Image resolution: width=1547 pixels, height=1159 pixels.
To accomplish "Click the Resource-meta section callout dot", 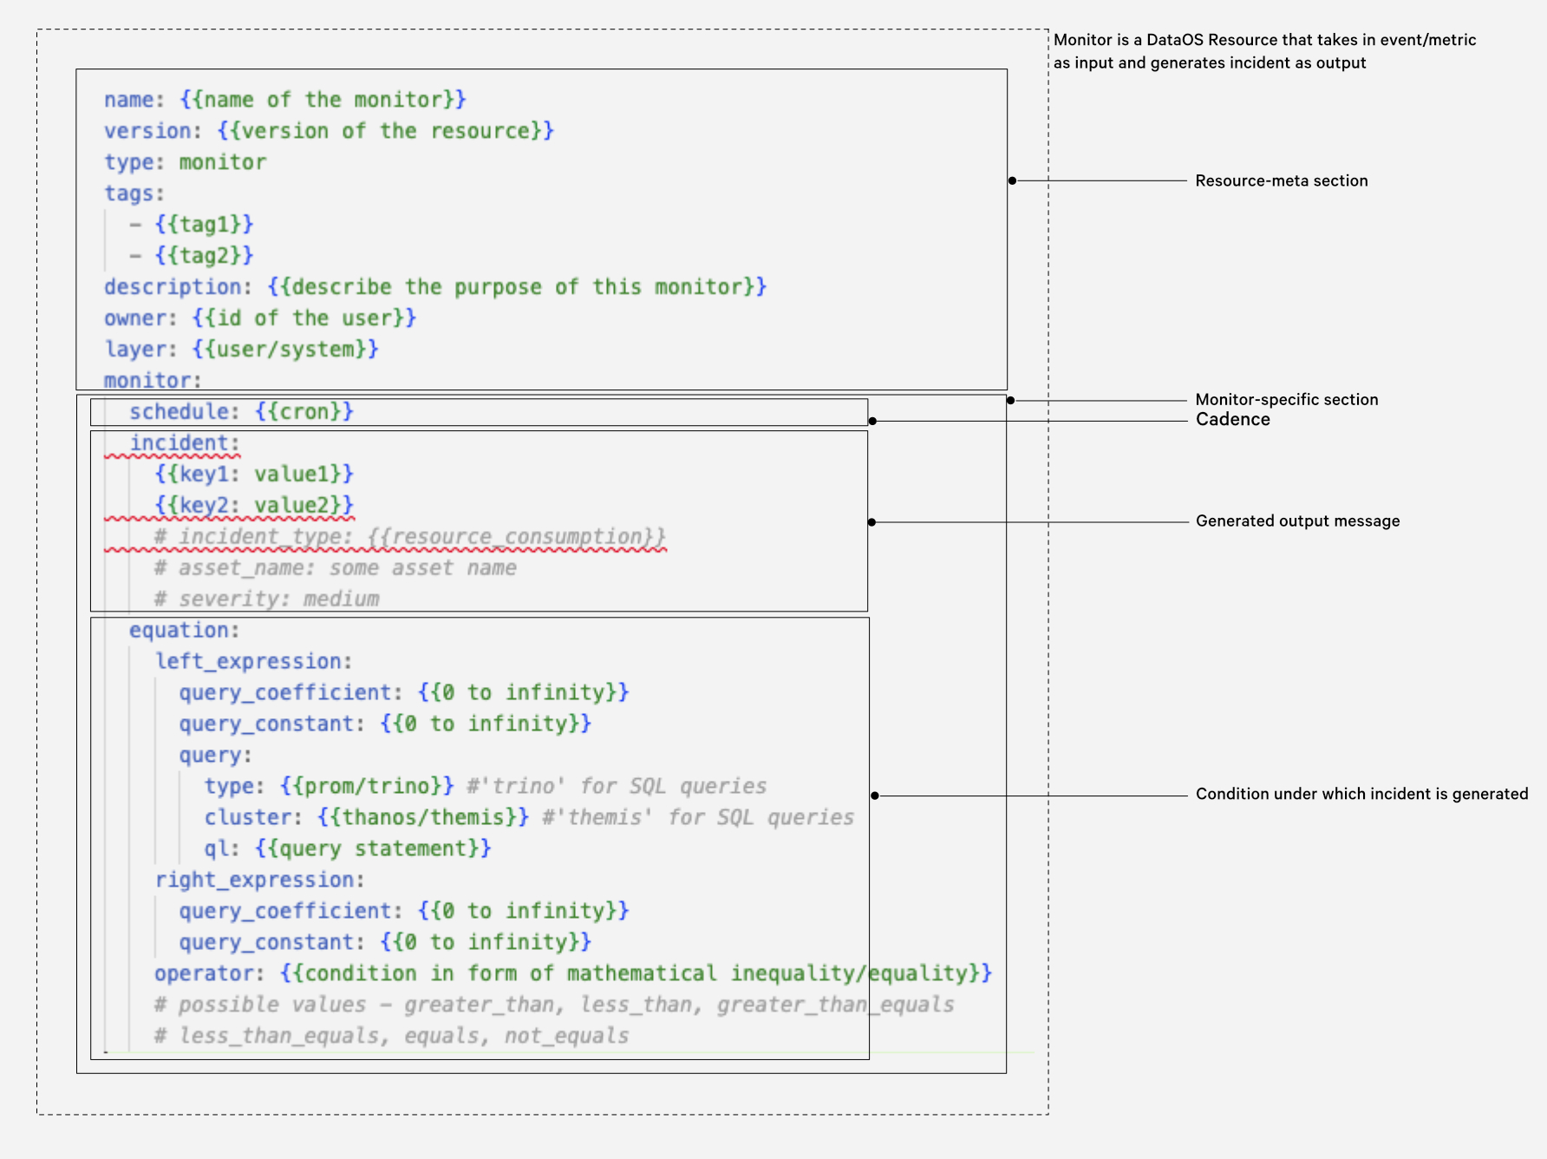I will [x=1012, y=180].
